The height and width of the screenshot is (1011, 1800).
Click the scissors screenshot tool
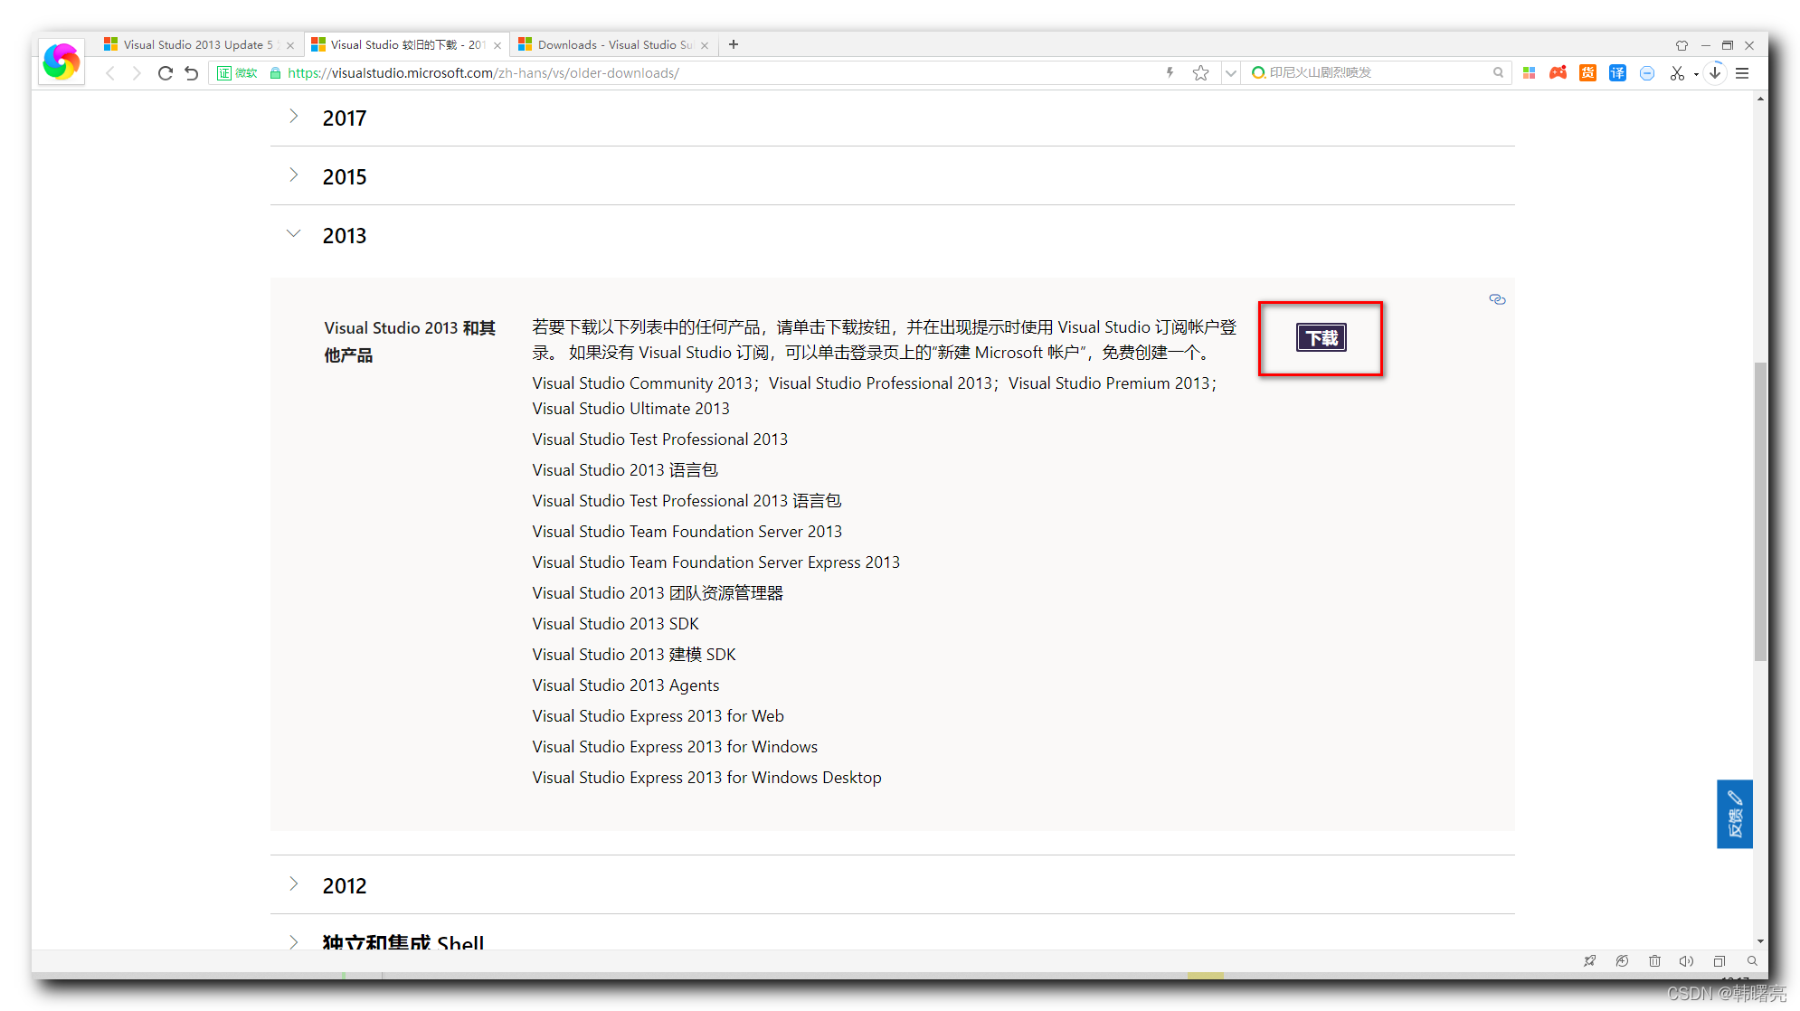[x=1677, y=73]
